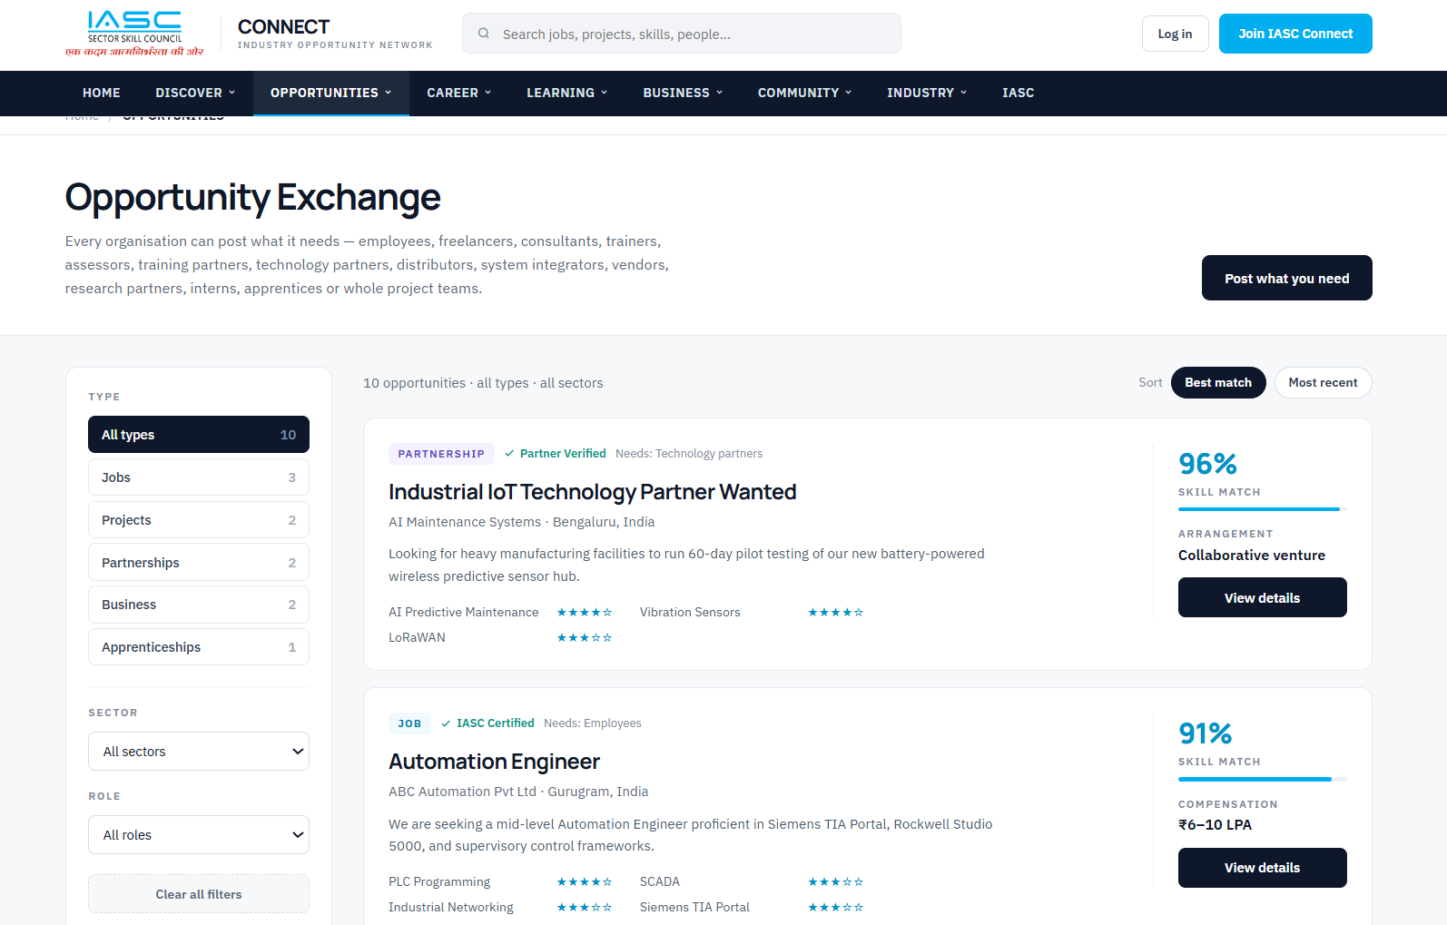This screenshot has width=1447, height=925.
Task: Clear all filters
Action: pyautogui.click(x=199, y=894)
